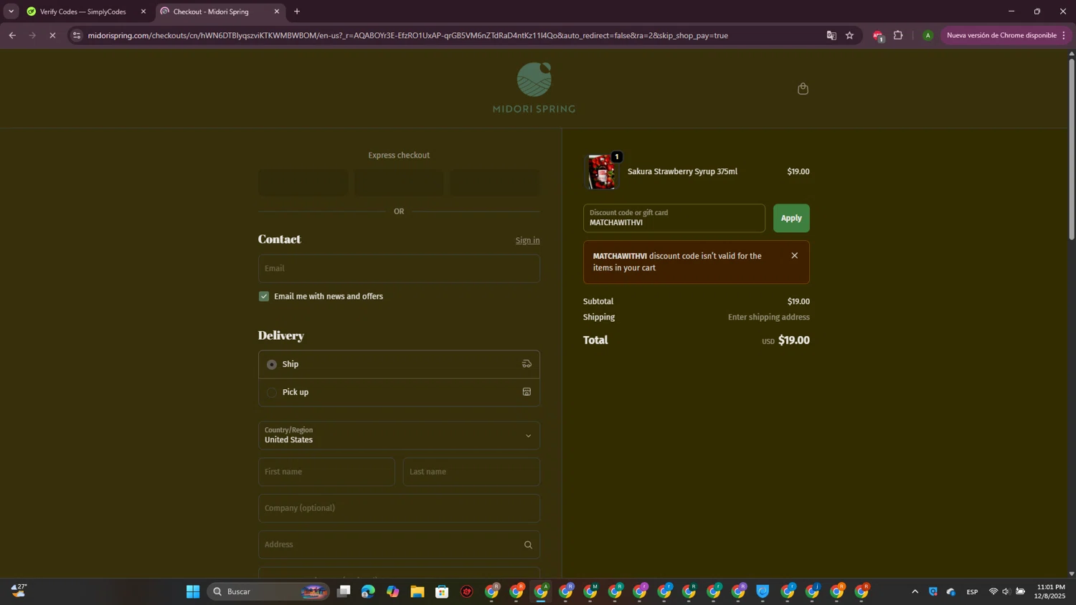
Task: Go back to the previous page
Action: click(12, 35)
